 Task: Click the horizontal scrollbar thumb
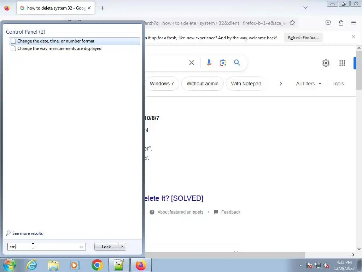[x=225, y=255]
